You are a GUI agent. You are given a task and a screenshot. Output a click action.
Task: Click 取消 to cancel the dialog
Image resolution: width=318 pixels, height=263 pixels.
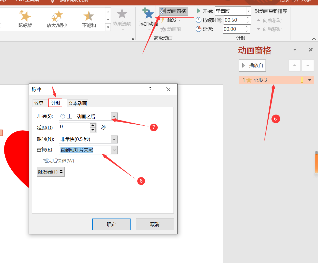(155, 224)
